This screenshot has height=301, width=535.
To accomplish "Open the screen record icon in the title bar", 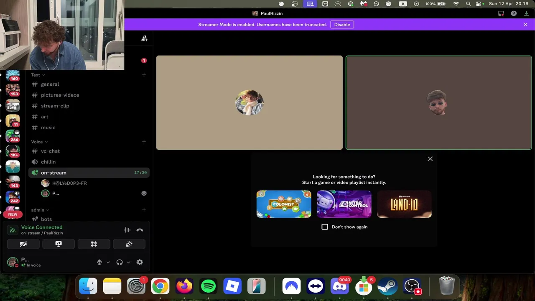I will (x=501, y=13).
